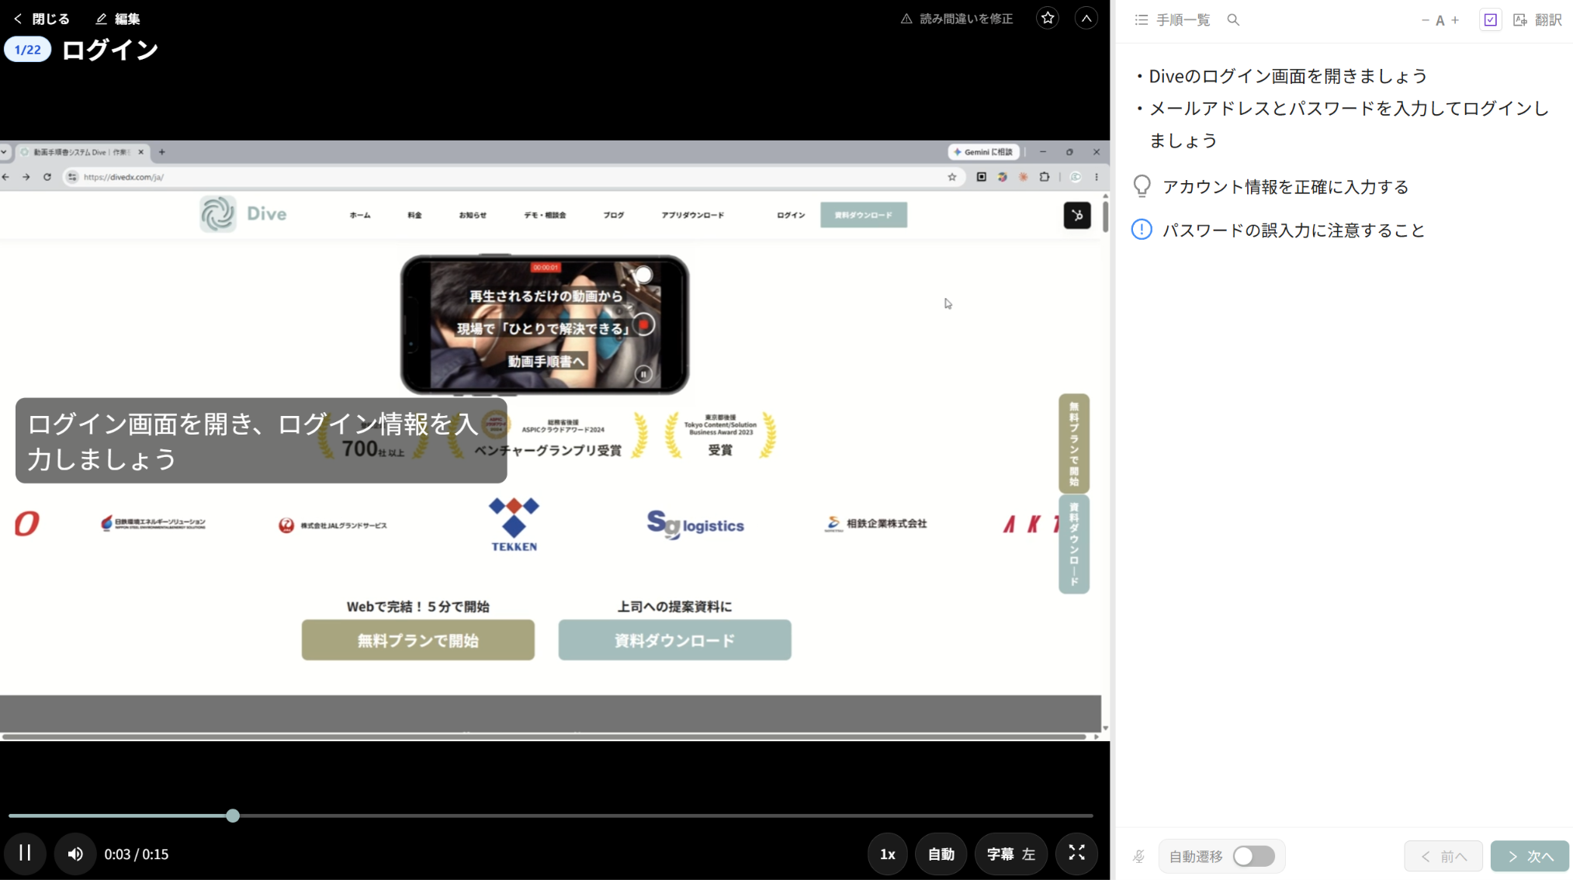The height and width of the screenshot is (880, 1573).
Task: Click the tab-list dropdown arrow in the video
Action: (5, 152)
